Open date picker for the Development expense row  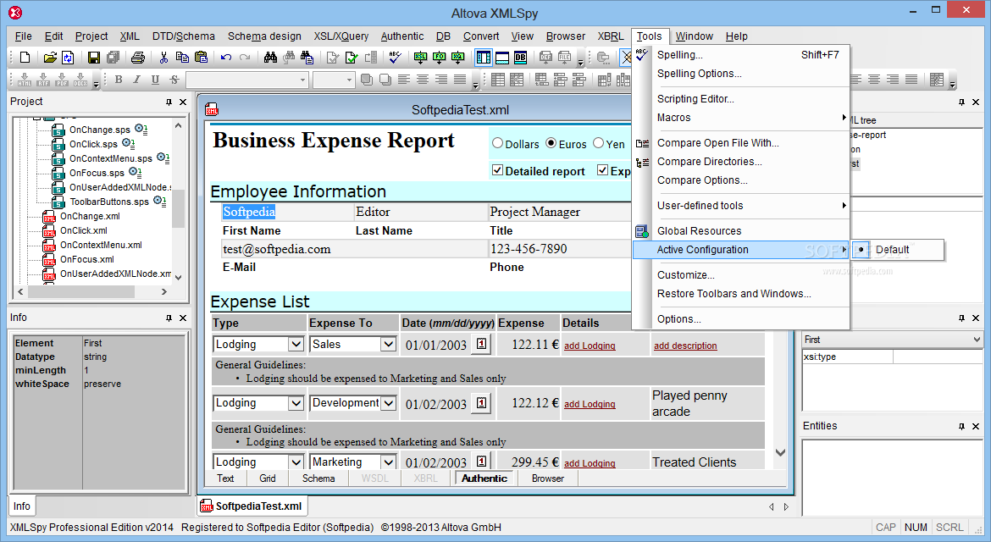point(482,403)
